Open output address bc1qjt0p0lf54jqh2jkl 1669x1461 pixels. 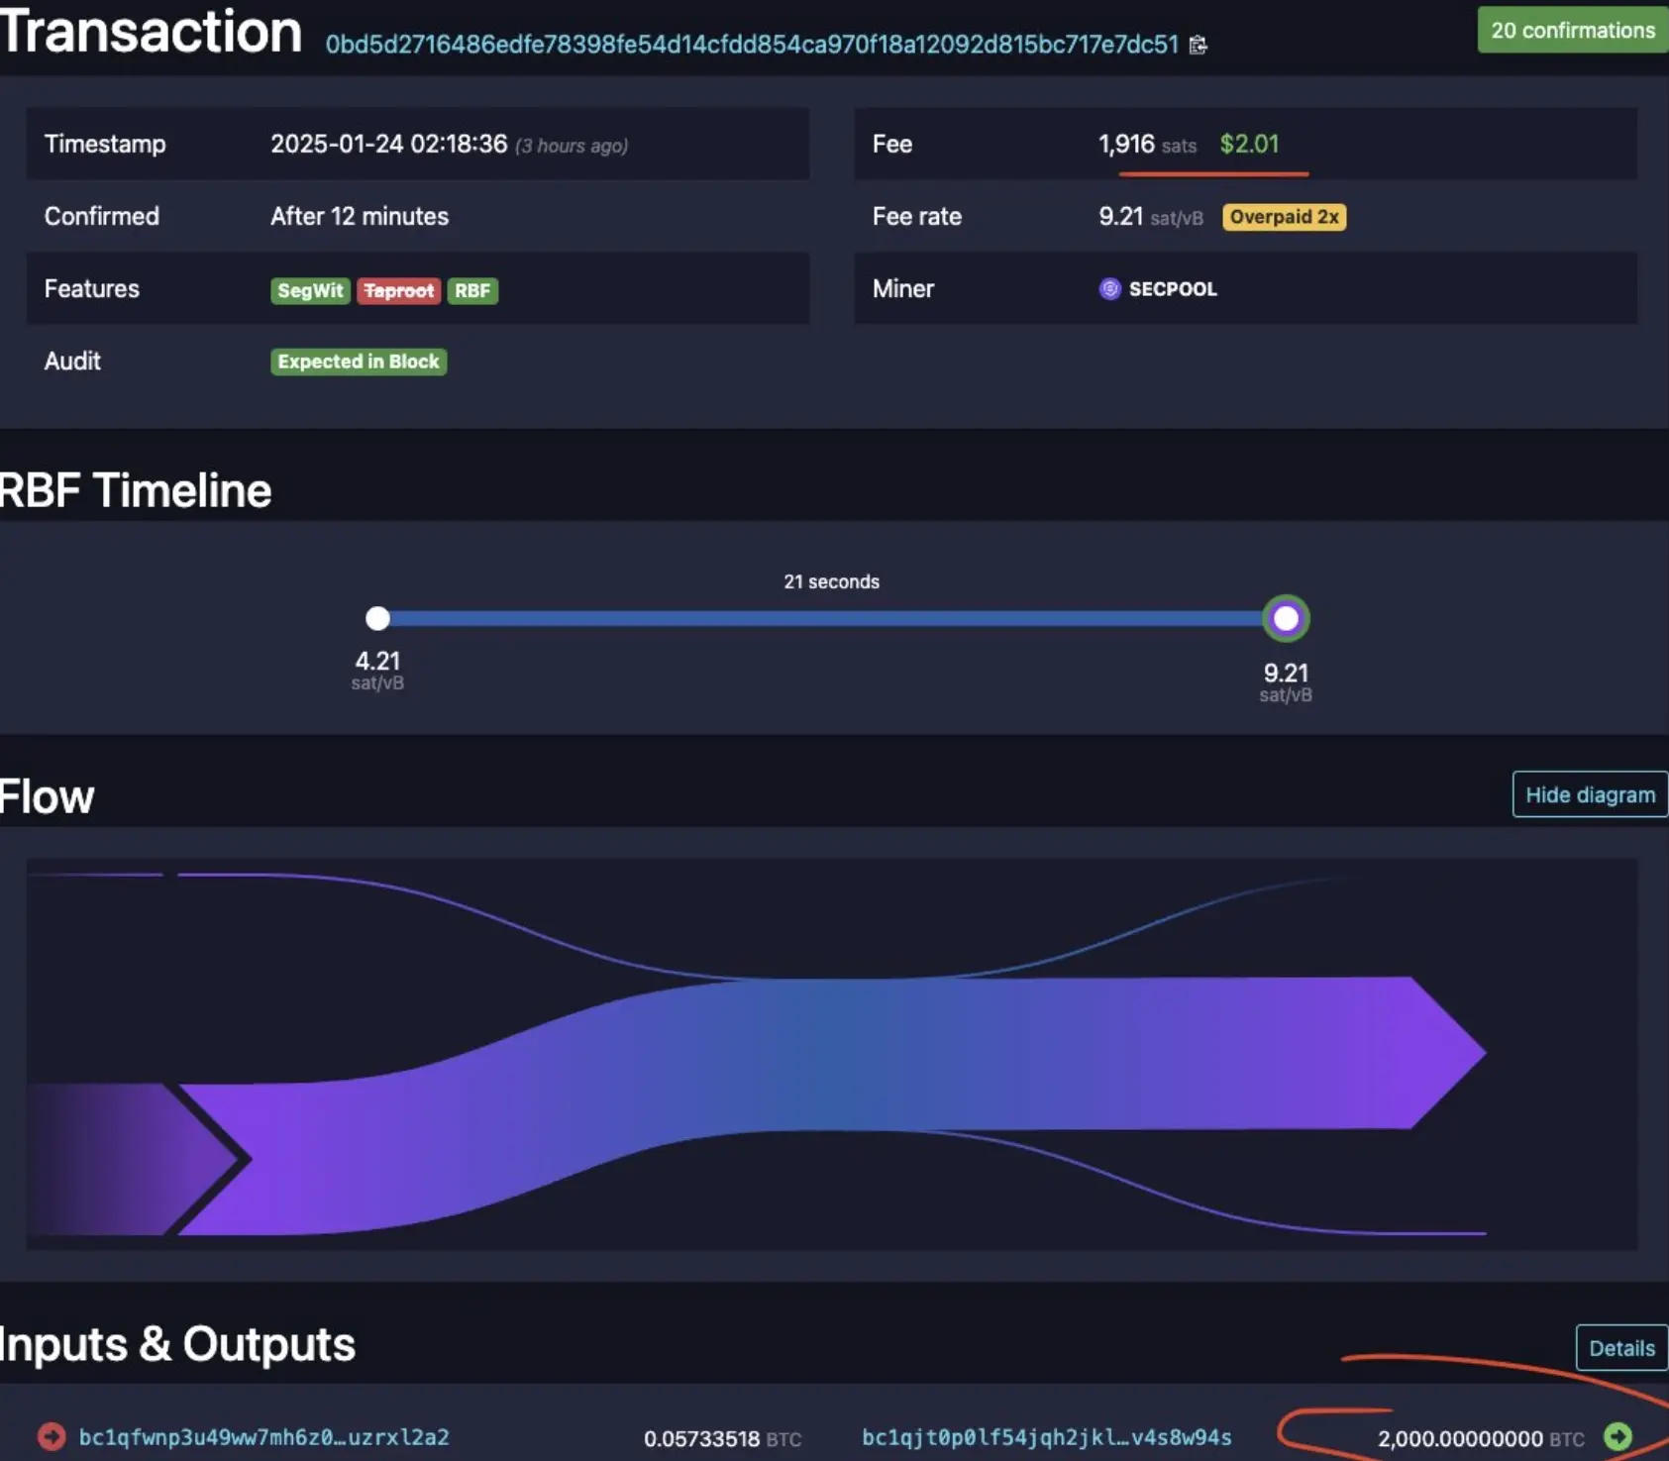[1045, 1436]
